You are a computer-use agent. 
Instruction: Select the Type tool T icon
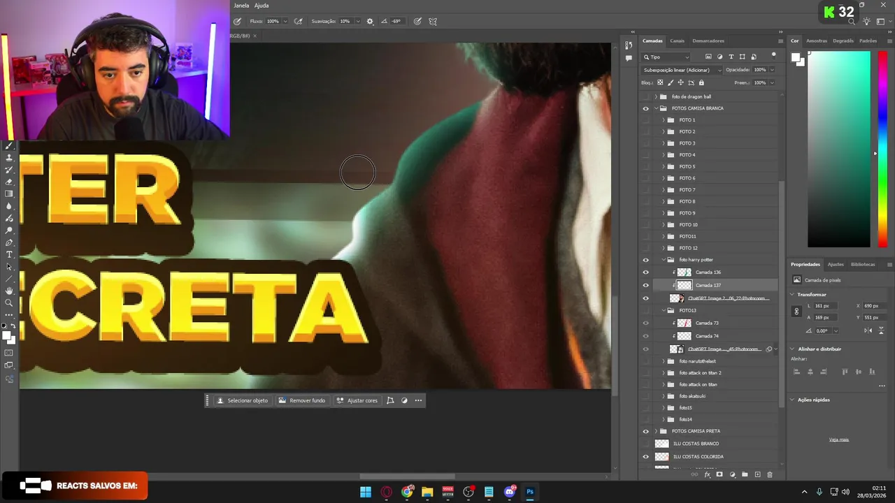(x=9, y=254)
